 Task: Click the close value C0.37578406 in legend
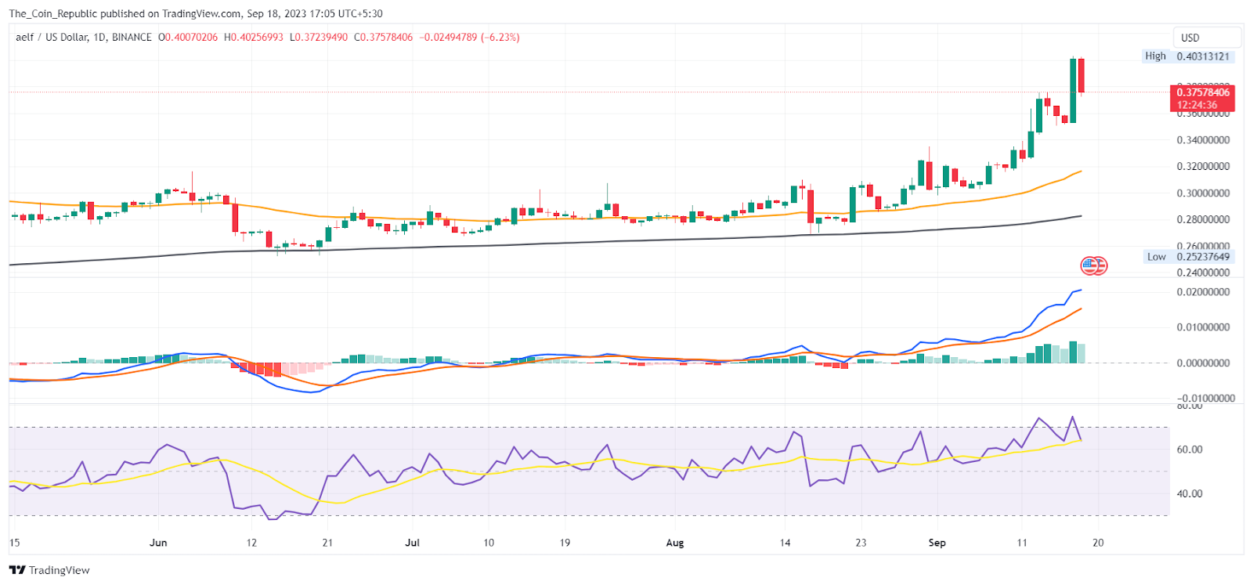pyautogui.click(x=384, y=37)
